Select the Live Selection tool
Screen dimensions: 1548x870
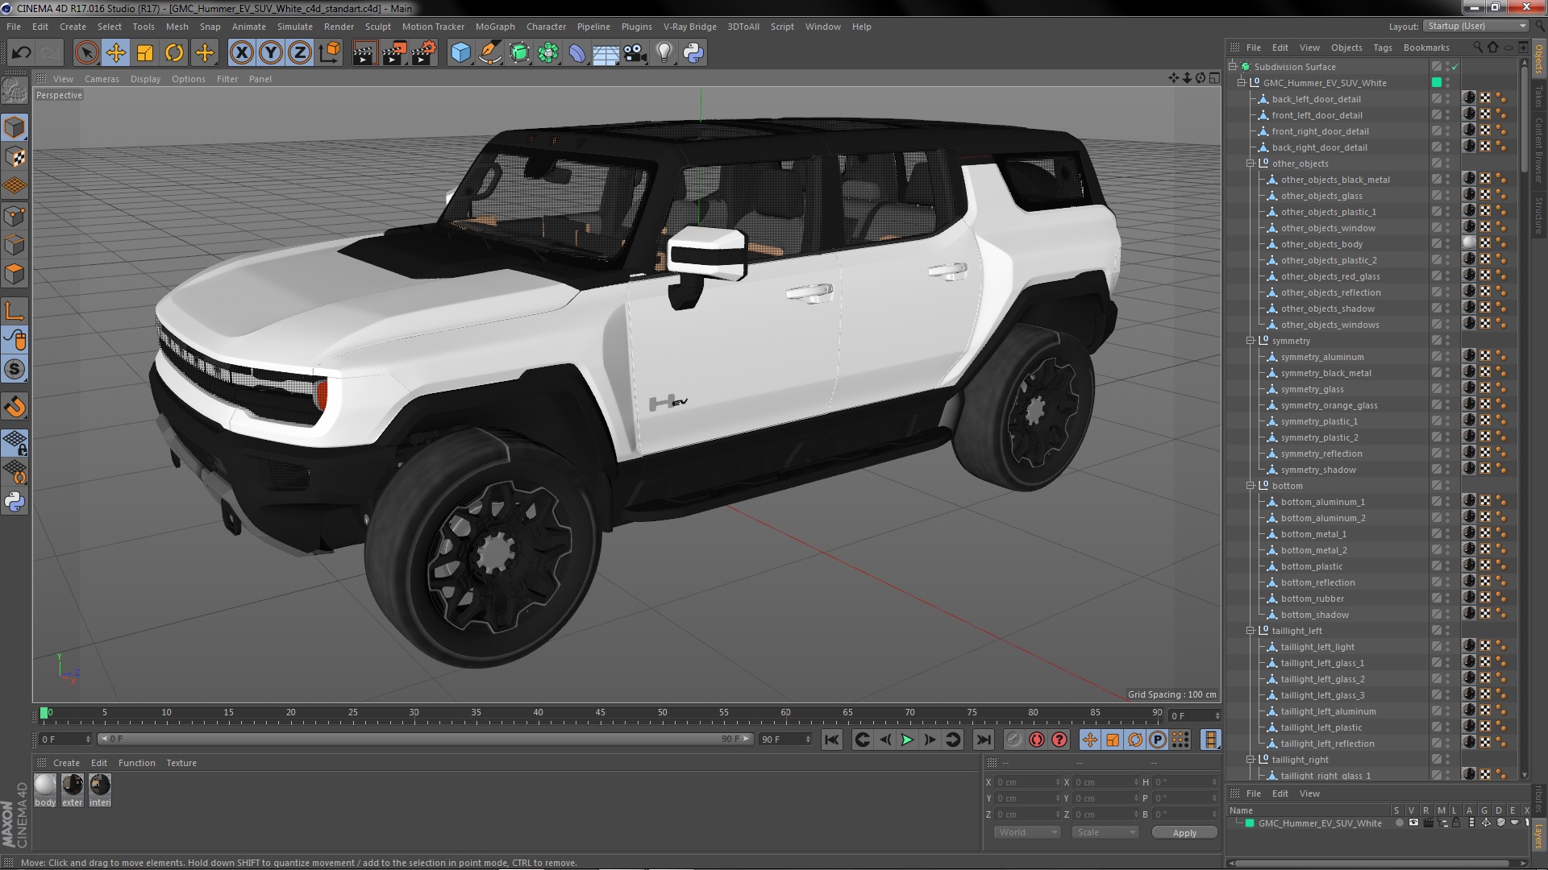(86, 53)
